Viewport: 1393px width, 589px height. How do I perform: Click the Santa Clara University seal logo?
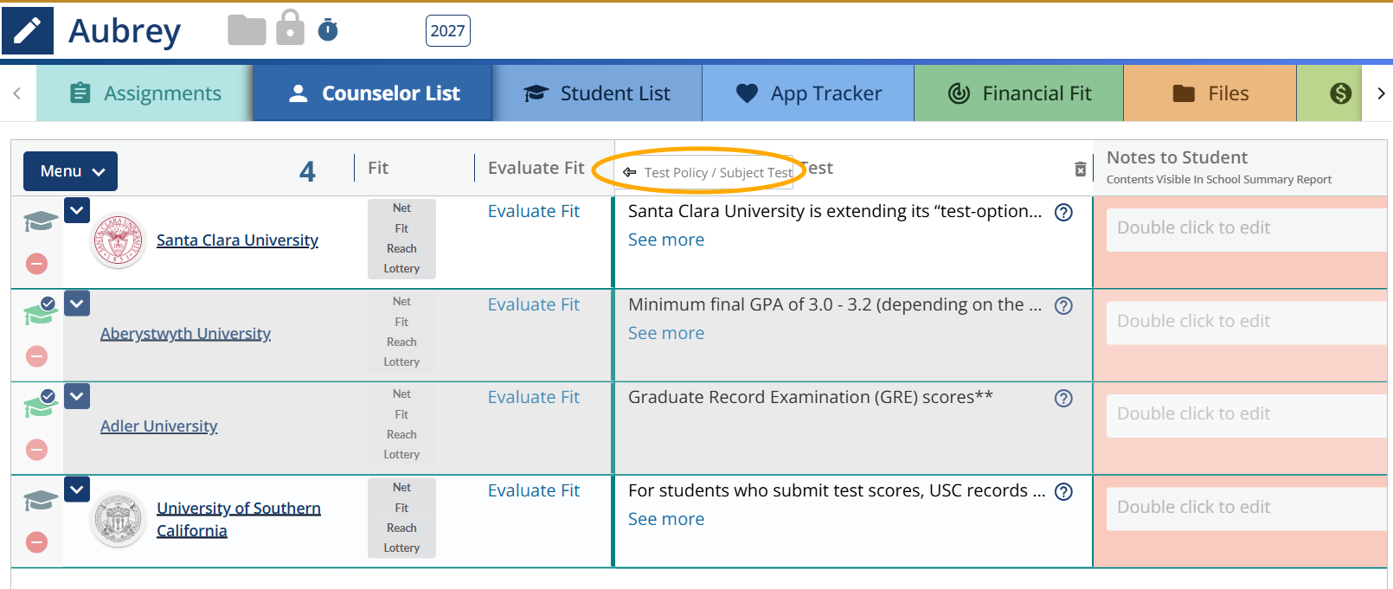pyautogui.click(x=119, y=240)
